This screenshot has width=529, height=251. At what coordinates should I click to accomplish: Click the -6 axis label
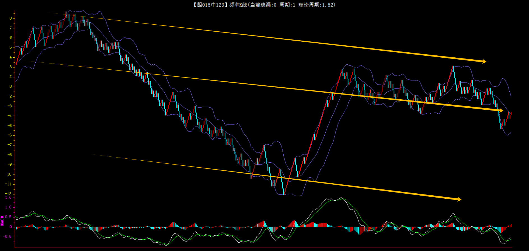pos(10,135)
